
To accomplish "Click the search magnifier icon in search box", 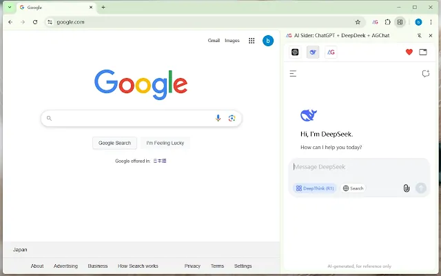I will pos(49,118).
